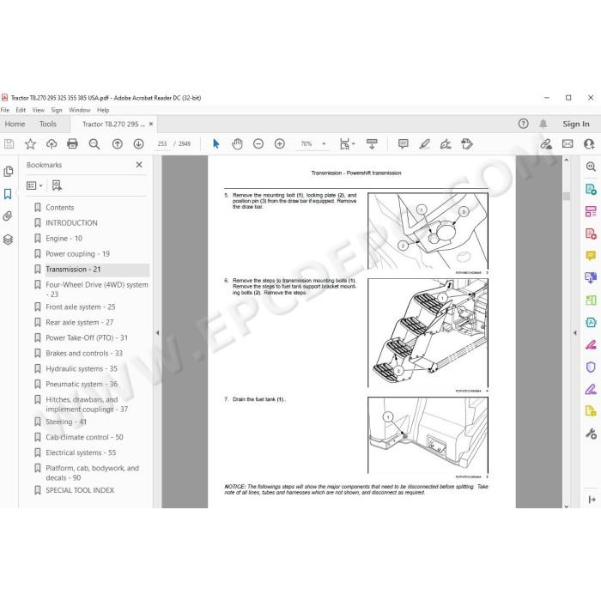Viewport: 601px width, 601px height.
Task: Open the Sign document tool
Action: (446, 144)
